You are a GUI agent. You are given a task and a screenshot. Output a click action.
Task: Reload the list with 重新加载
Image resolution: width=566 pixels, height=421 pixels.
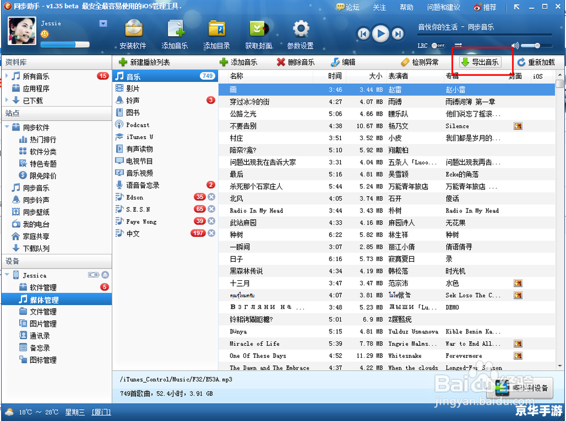[536, 62]
